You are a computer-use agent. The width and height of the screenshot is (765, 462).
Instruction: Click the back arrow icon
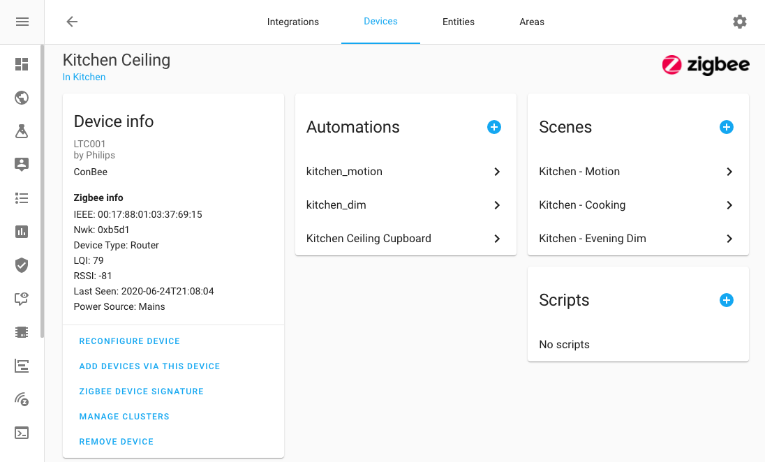[72, 22]
